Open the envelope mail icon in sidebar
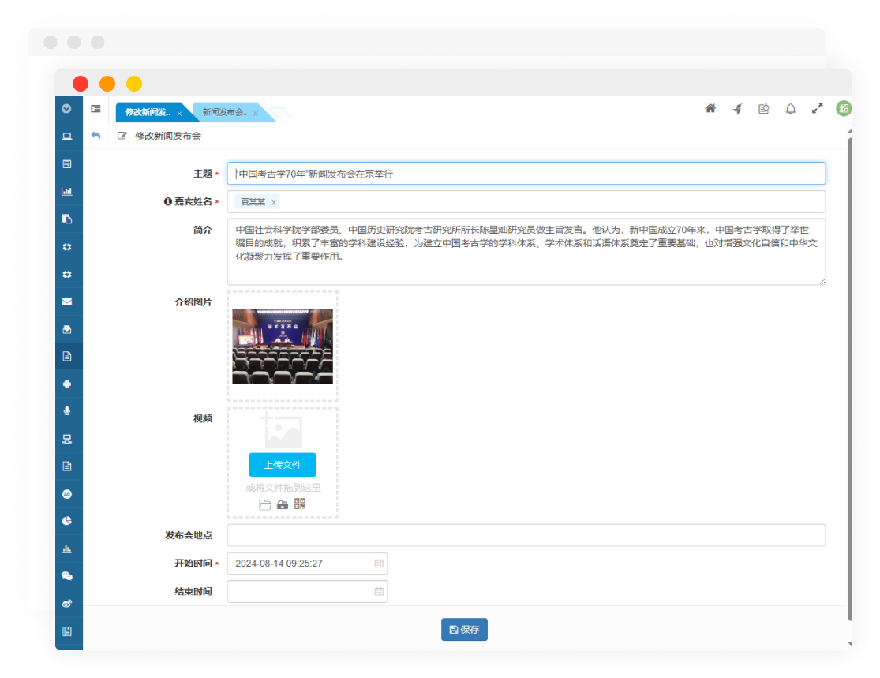This screenshot has height=678, width=880. (x=67, y=301)
